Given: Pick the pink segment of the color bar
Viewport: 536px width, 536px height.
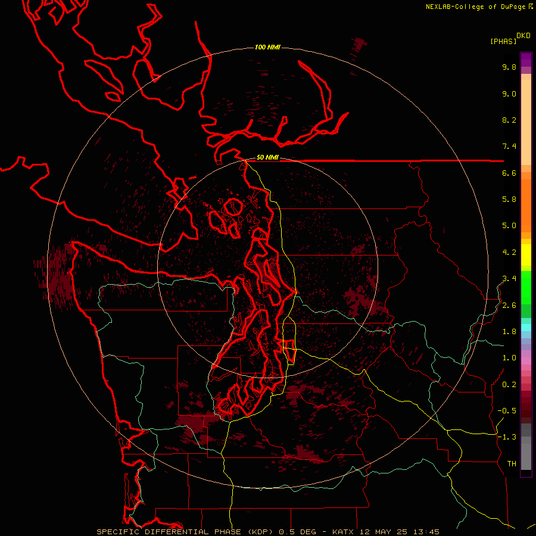Looking at the screenshot, I should click(x=526, y=361).
